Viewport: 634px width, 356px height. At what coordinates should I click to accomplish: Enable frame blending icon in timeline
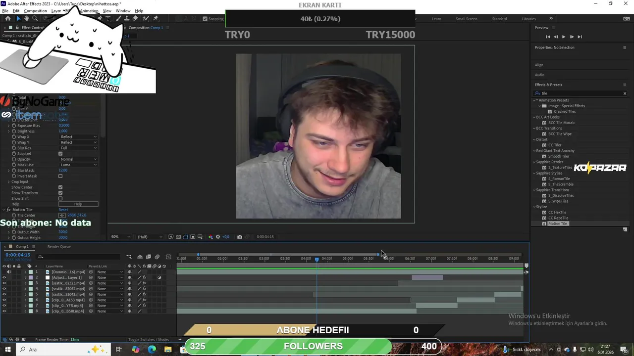click(148, 257)
